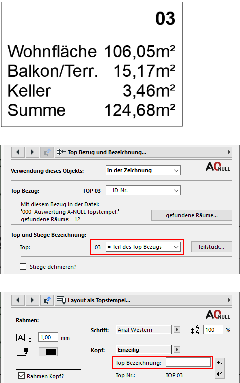
Task: Open the Top Bezug und Bezeichnung page selector
Action: pyautogui.click(x=143, y=152)
